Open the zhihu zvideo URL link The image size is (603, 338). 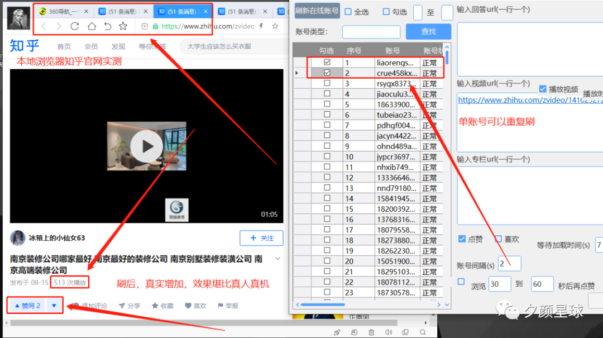(x=530, y=100)
